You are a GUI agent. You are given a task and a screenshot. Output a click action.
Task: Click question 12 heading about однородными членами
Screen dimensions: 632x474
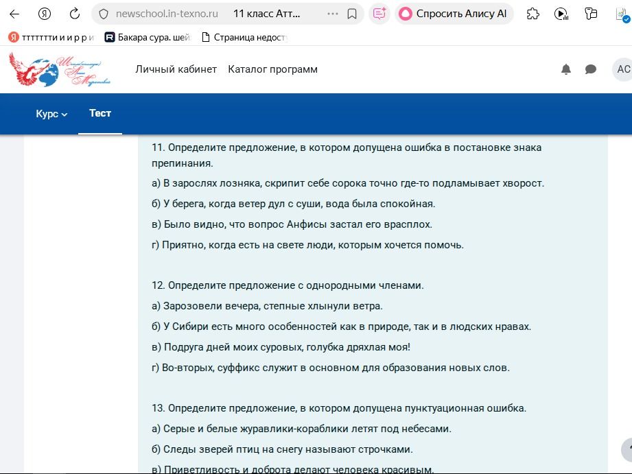288,285
